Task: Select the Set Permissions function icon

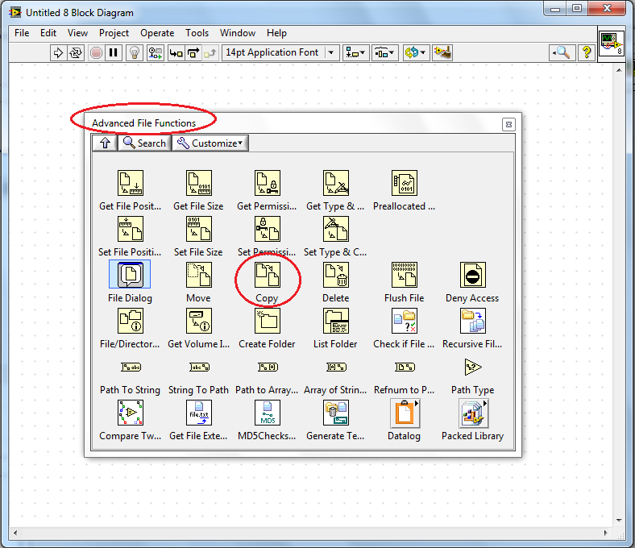Action: 267,229
